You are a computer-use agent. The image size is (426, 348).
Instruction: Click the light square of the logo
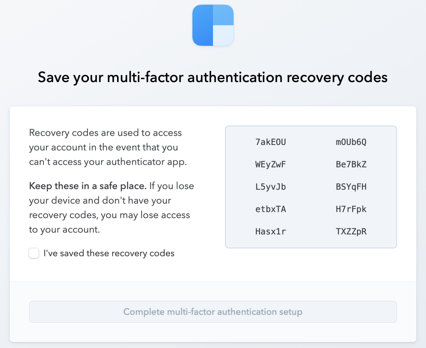(223, 36)
